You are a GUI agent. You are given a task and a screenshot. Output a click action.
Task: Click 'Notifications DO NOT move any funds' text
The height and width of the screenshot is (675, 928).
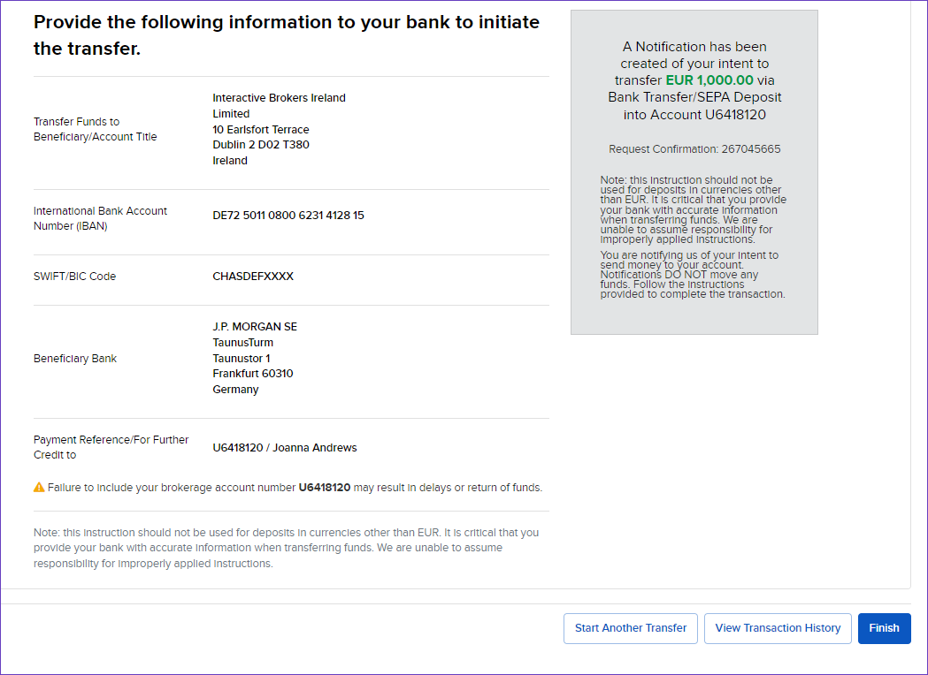point(679,279)
